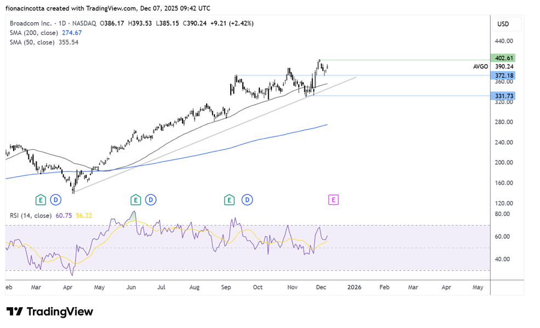The height and width of the screenshot is (328, 540).
Task: Click the April dividend D marker
Action: click(56, 200)
